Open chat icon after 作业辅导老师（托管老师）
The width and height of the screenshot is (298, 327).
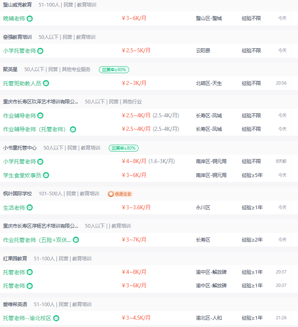(x=73, y=129)
